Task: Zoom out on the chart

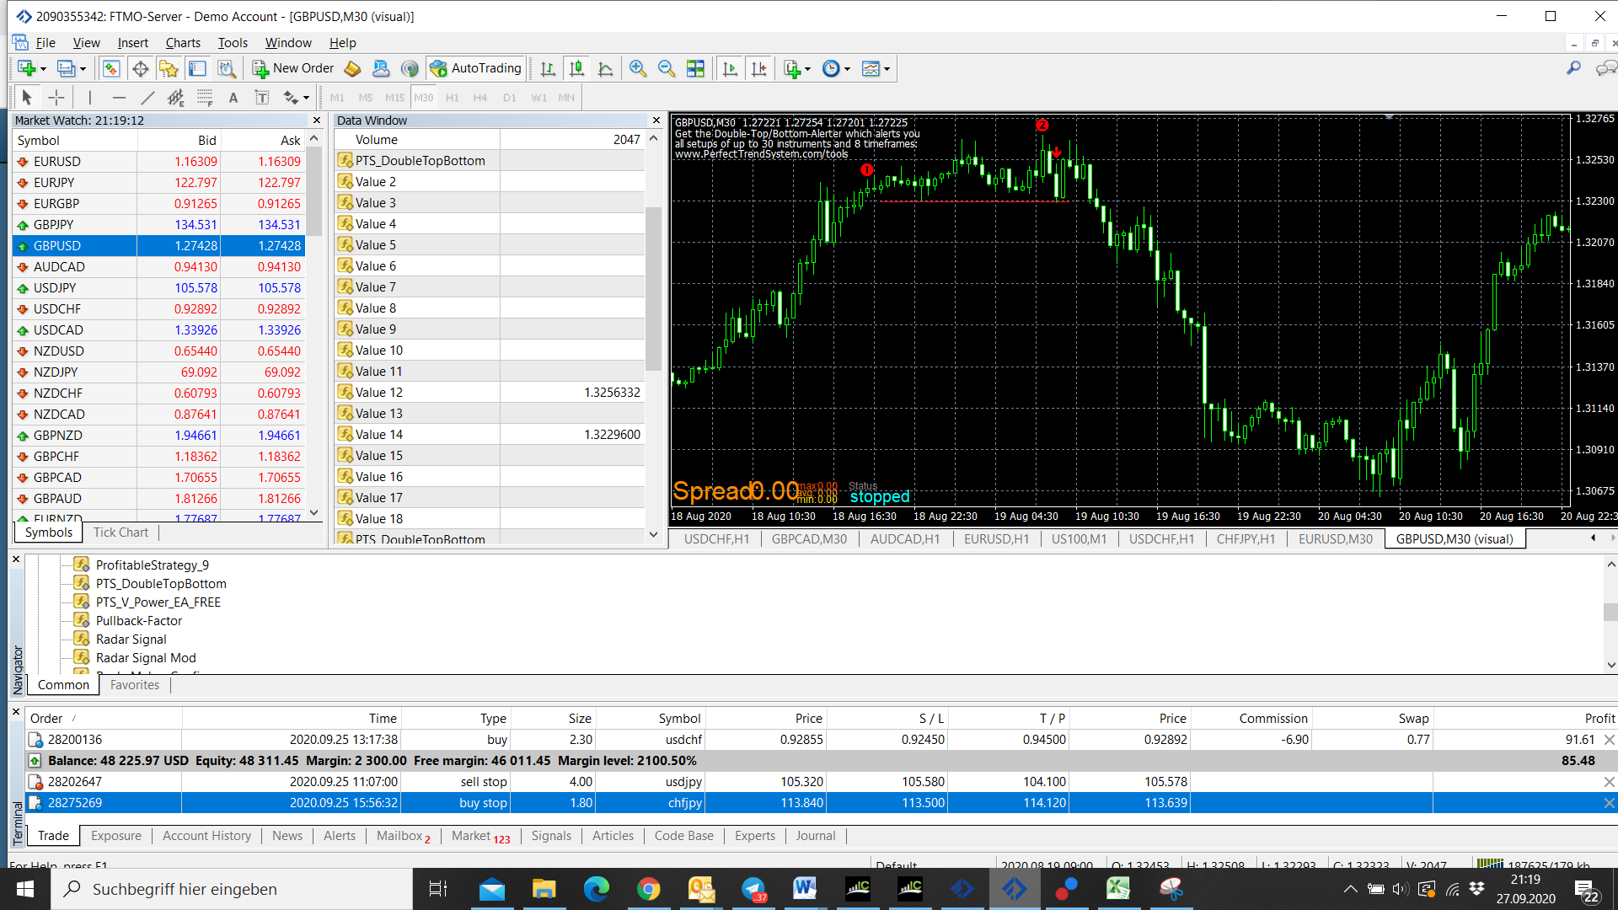Action: pyautogui.click(x=667, y=69)
